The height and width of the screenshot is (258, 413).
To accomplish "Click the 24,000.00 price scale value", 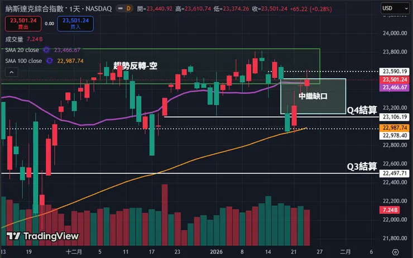I will [395, 33].
